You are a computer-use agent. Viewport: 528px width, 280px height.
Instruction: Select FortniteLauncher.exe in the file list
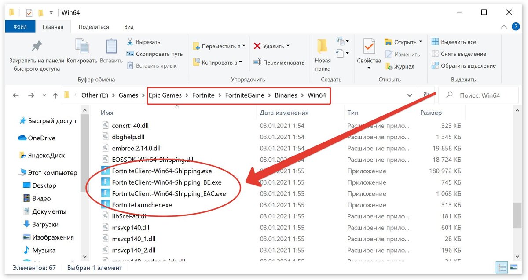(x=142, y=205)
